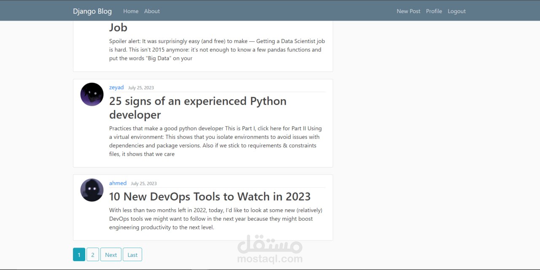Open post 10 New DevOps Tools to Watch
Image resolution: width=540 pixels, height=270 pixels.
(x=210, y=197)
